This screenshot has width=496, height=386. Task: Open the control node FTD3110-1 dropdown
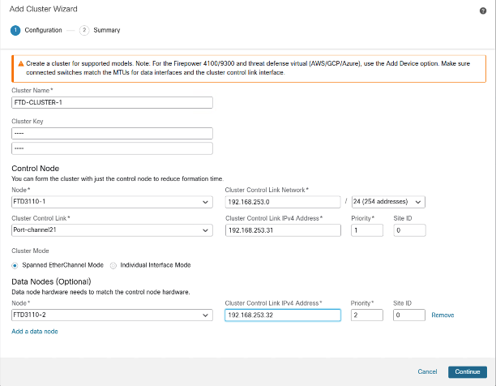(112, 202)
